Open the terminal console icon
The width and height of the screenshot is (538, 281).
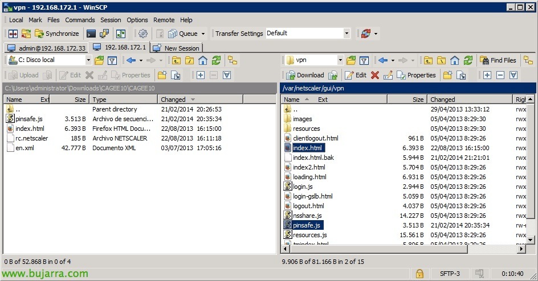tap(91, 34)
